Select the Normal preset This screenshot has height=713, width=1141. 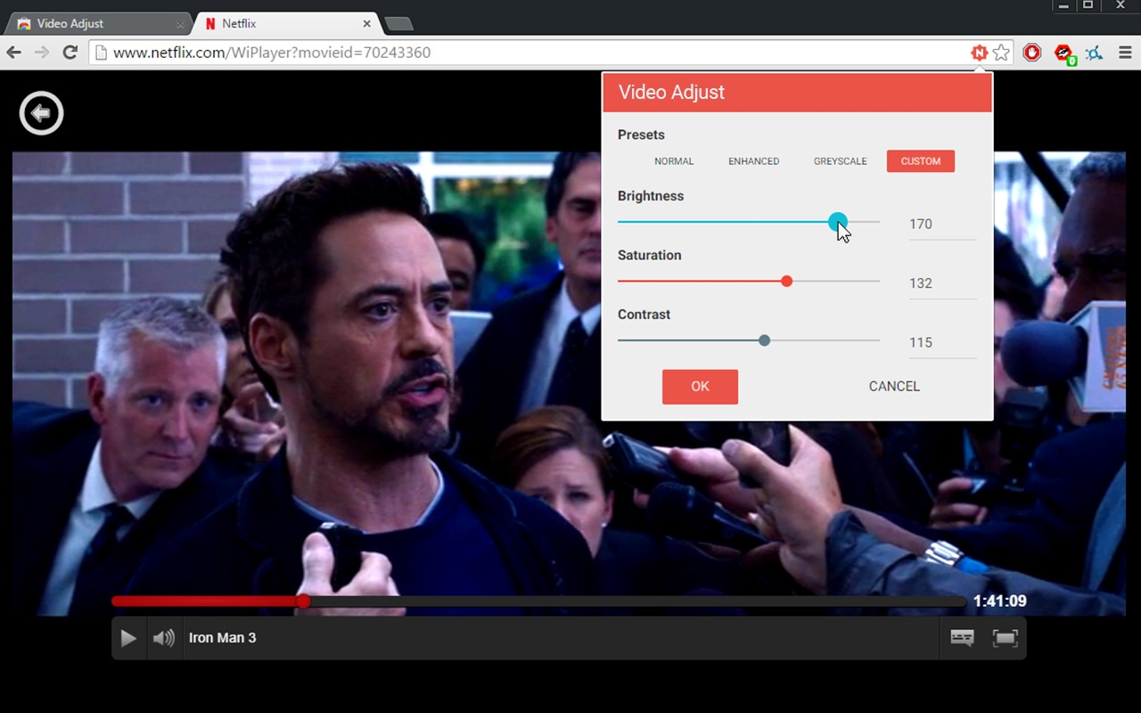tap(674, 161)
